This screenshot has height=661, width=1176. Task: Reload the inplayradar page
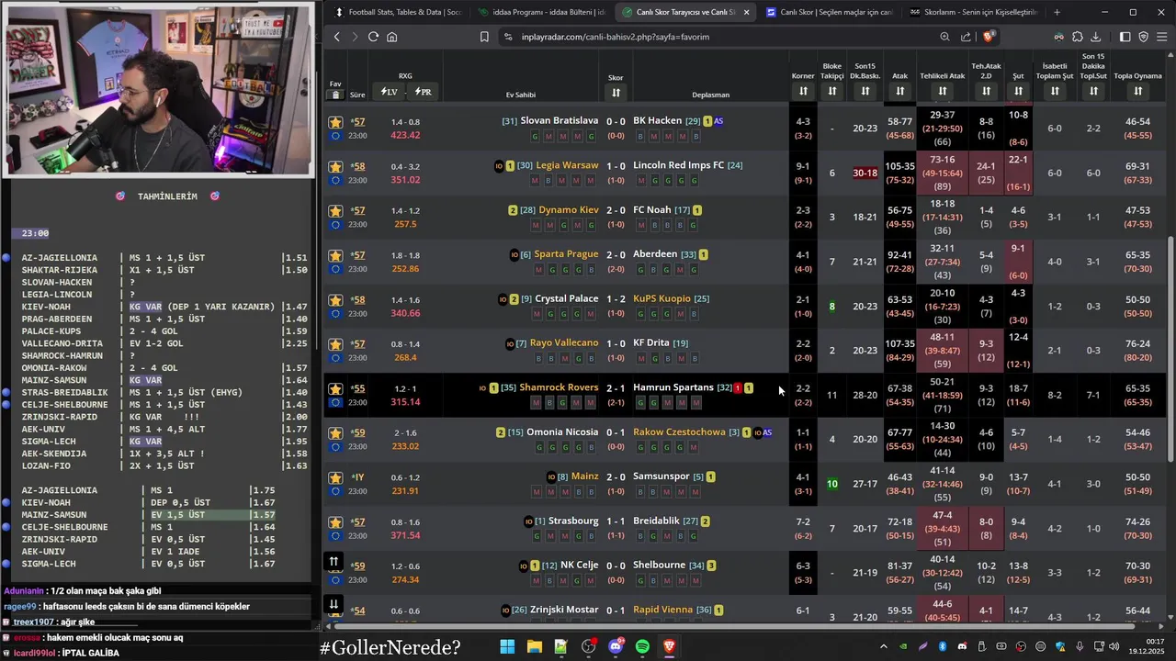(373, 37)
